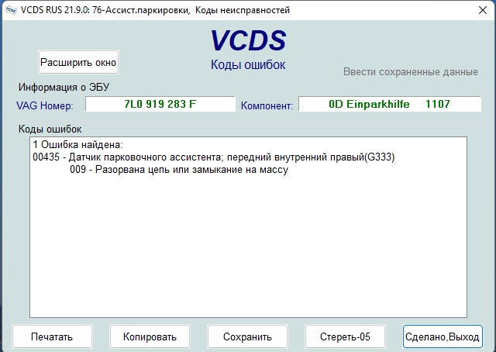Click the line 1 Ошибка найдена
This screenshot has width=496, height=352.
[x=77, y=145]
